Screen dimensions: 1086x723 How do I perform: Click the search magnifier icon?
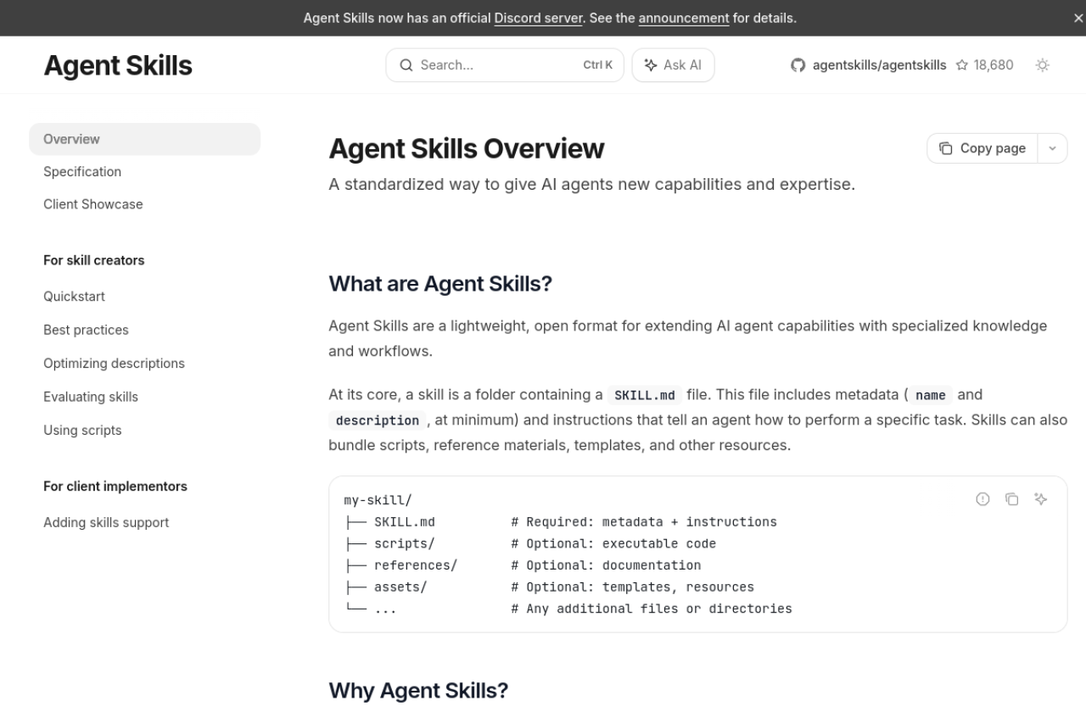[406, 65]
